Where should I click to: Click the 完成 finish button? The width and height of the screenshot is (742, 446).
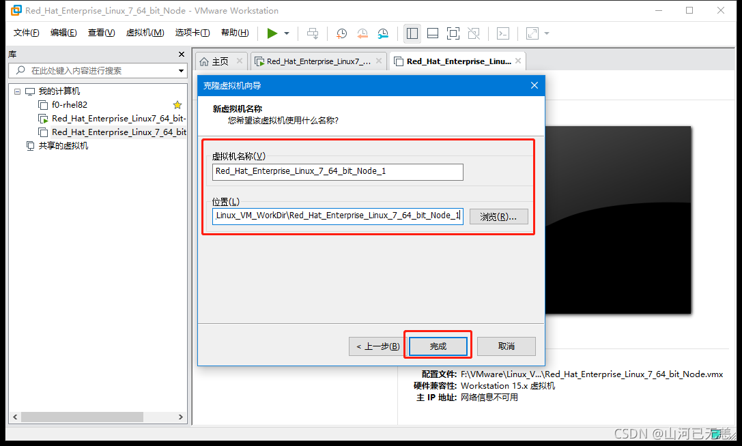point(438,346)
